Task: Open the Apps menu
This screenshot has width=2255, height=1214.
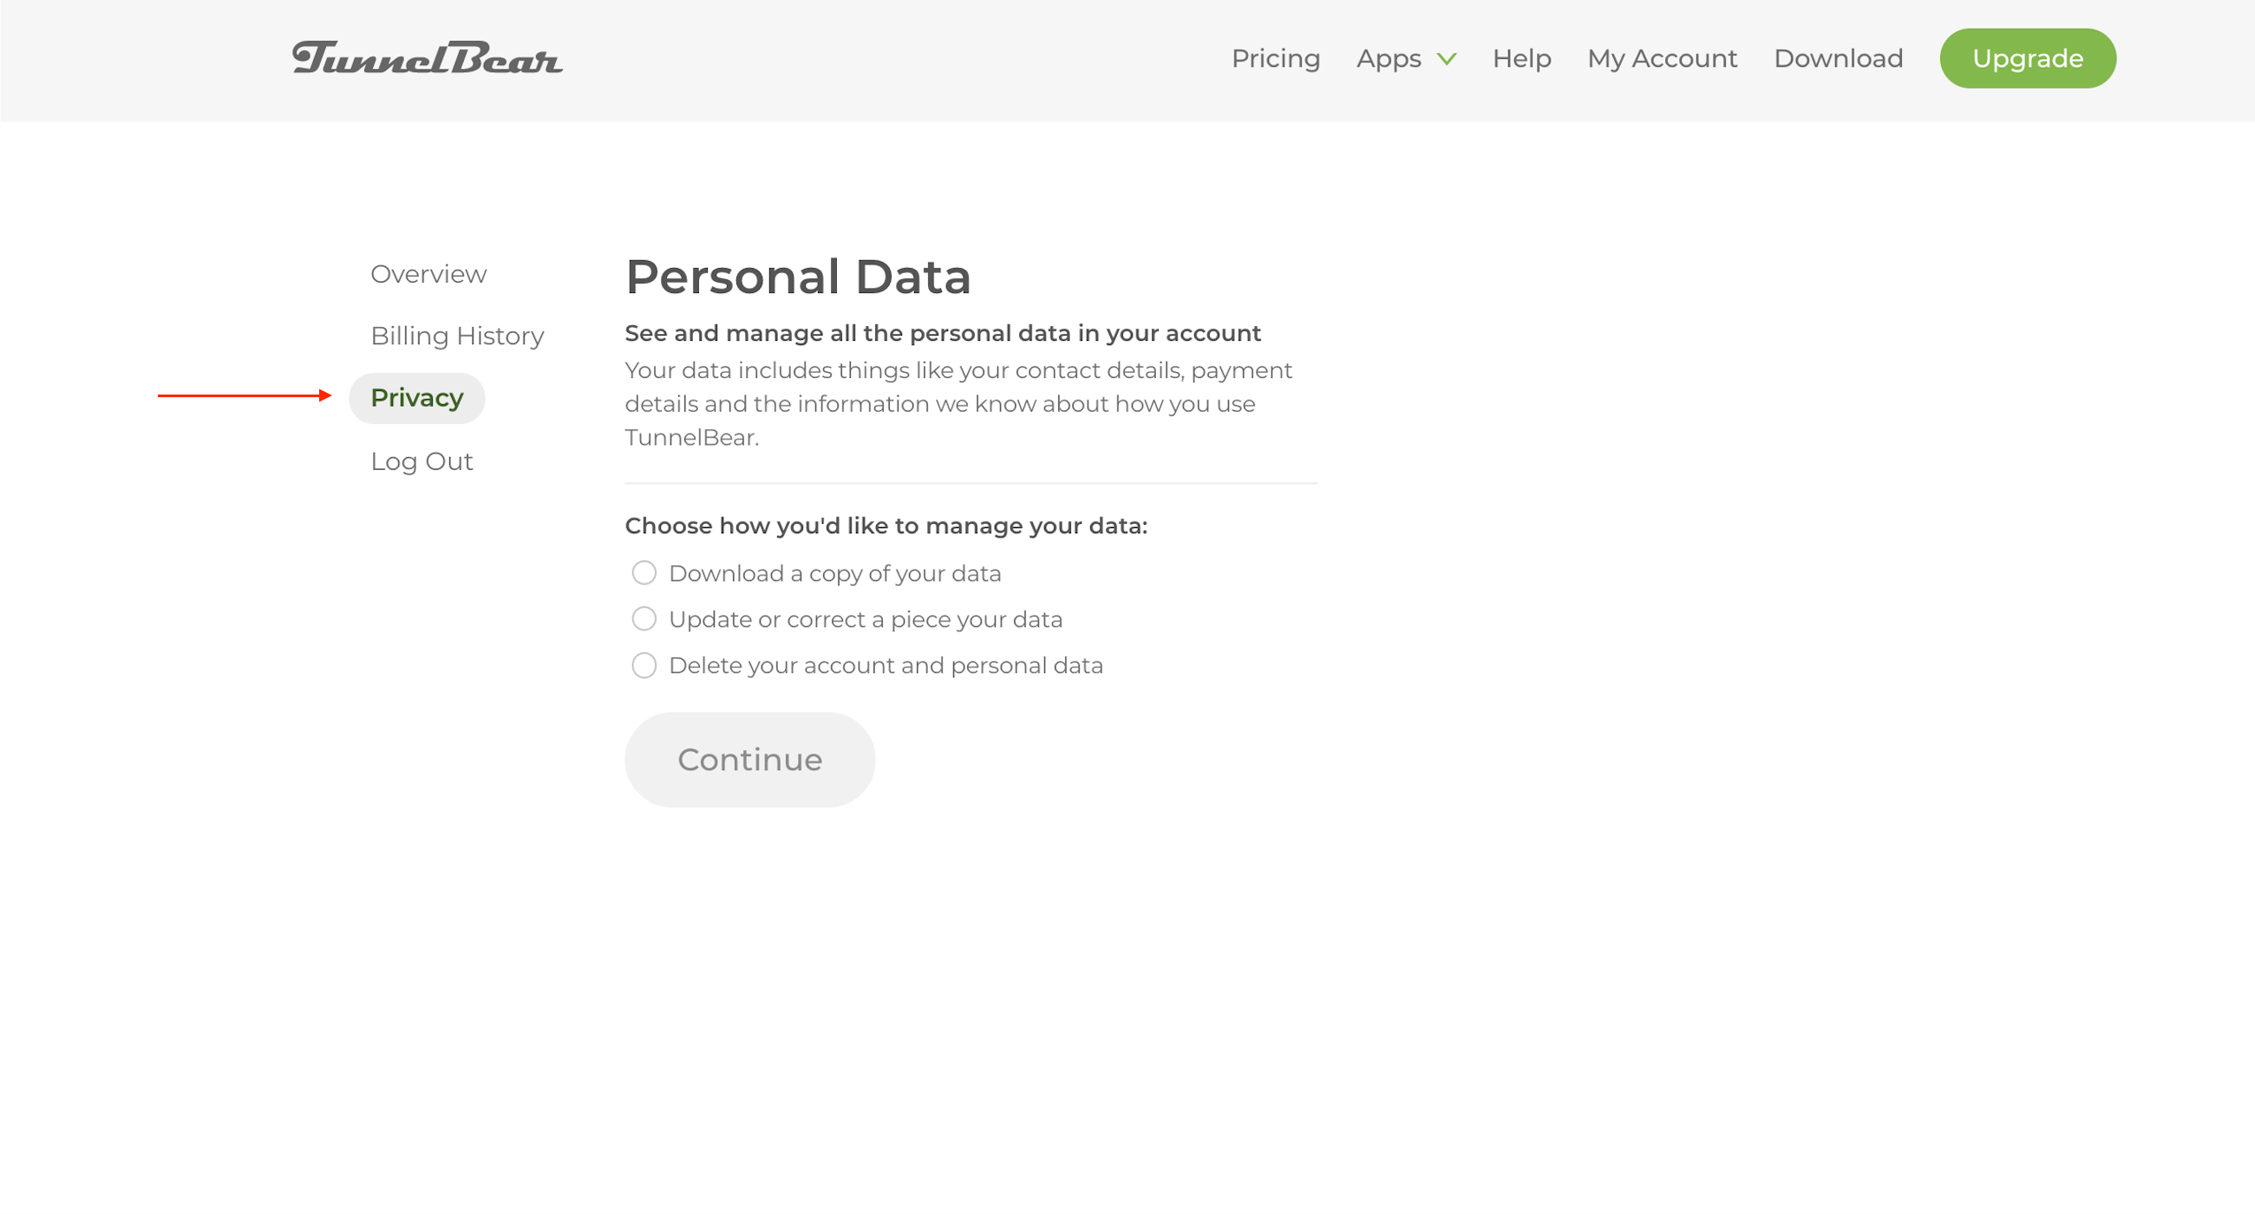Action: pos(1389,59)
